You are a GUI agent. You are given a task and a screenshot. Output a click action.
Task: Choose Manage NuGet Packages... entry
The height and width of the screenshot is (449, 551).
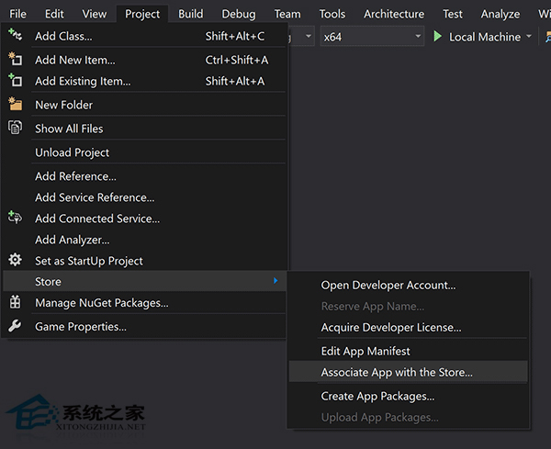click(144, 303)
